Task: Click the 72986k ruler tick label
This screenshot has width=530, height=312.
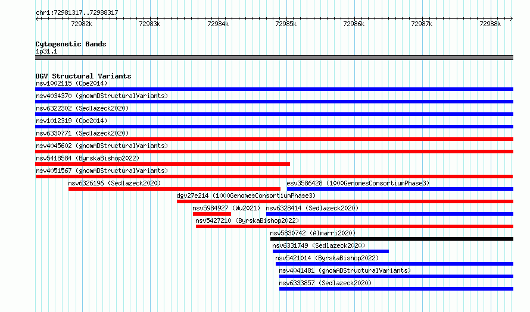Action: 354,24
